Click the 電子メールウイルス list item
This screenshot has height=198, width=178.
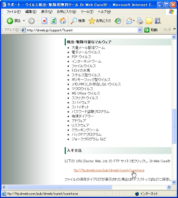click(x=86, y=52)
